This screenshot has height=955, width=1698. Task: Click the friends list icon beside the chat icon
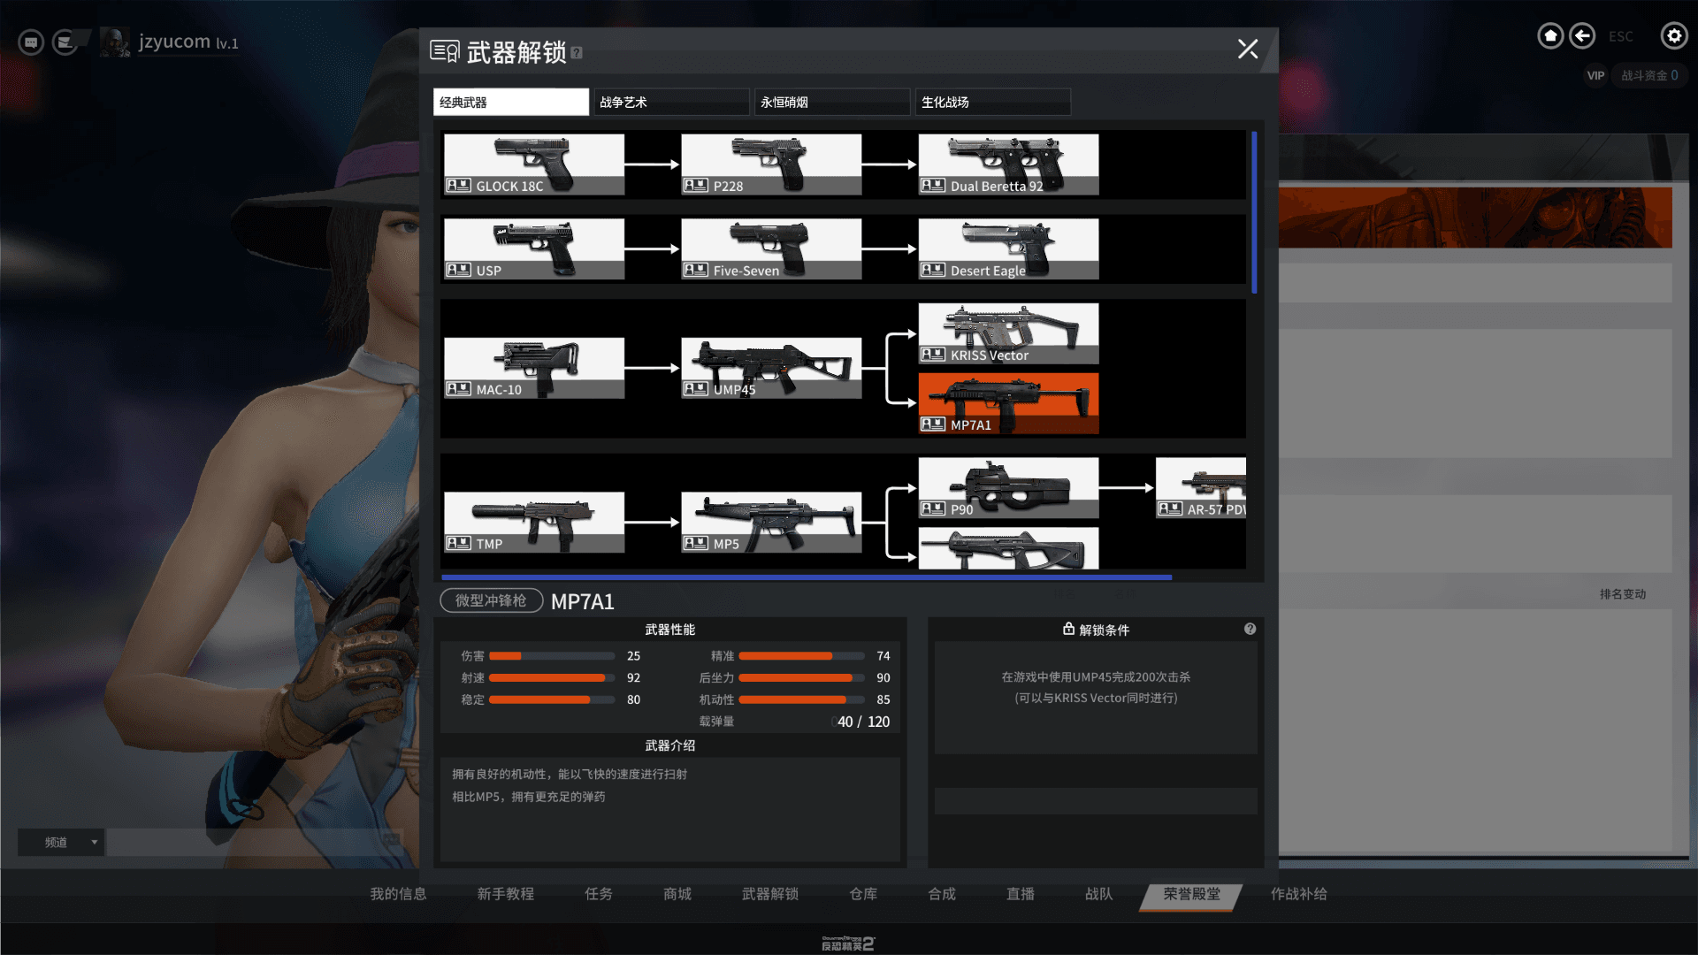(65, 42)
